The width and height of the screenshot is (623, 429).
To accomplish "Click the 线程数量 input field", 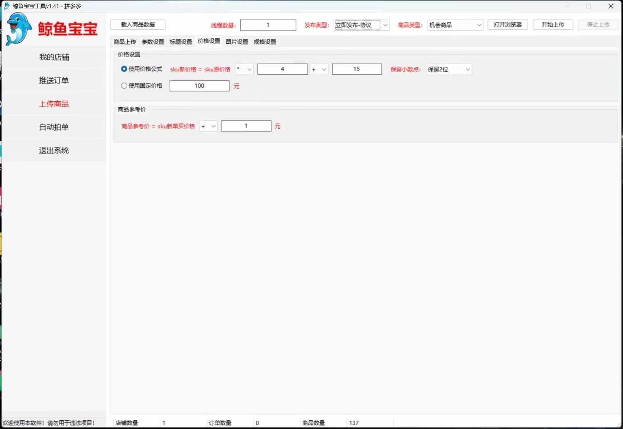I will click(268, 25).
